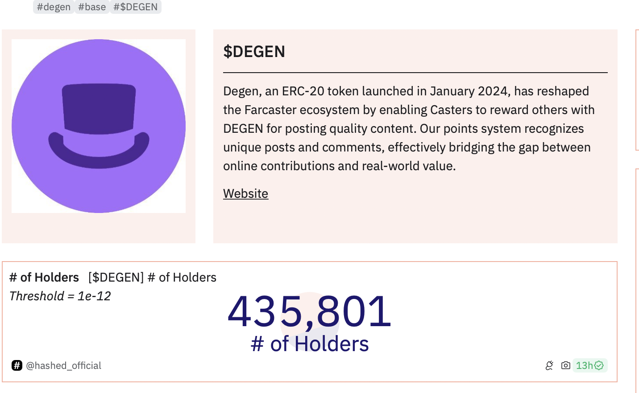Open the @hashed_official profile link
Viewport: 639px width, 393px height.
[x=63, y=365]
